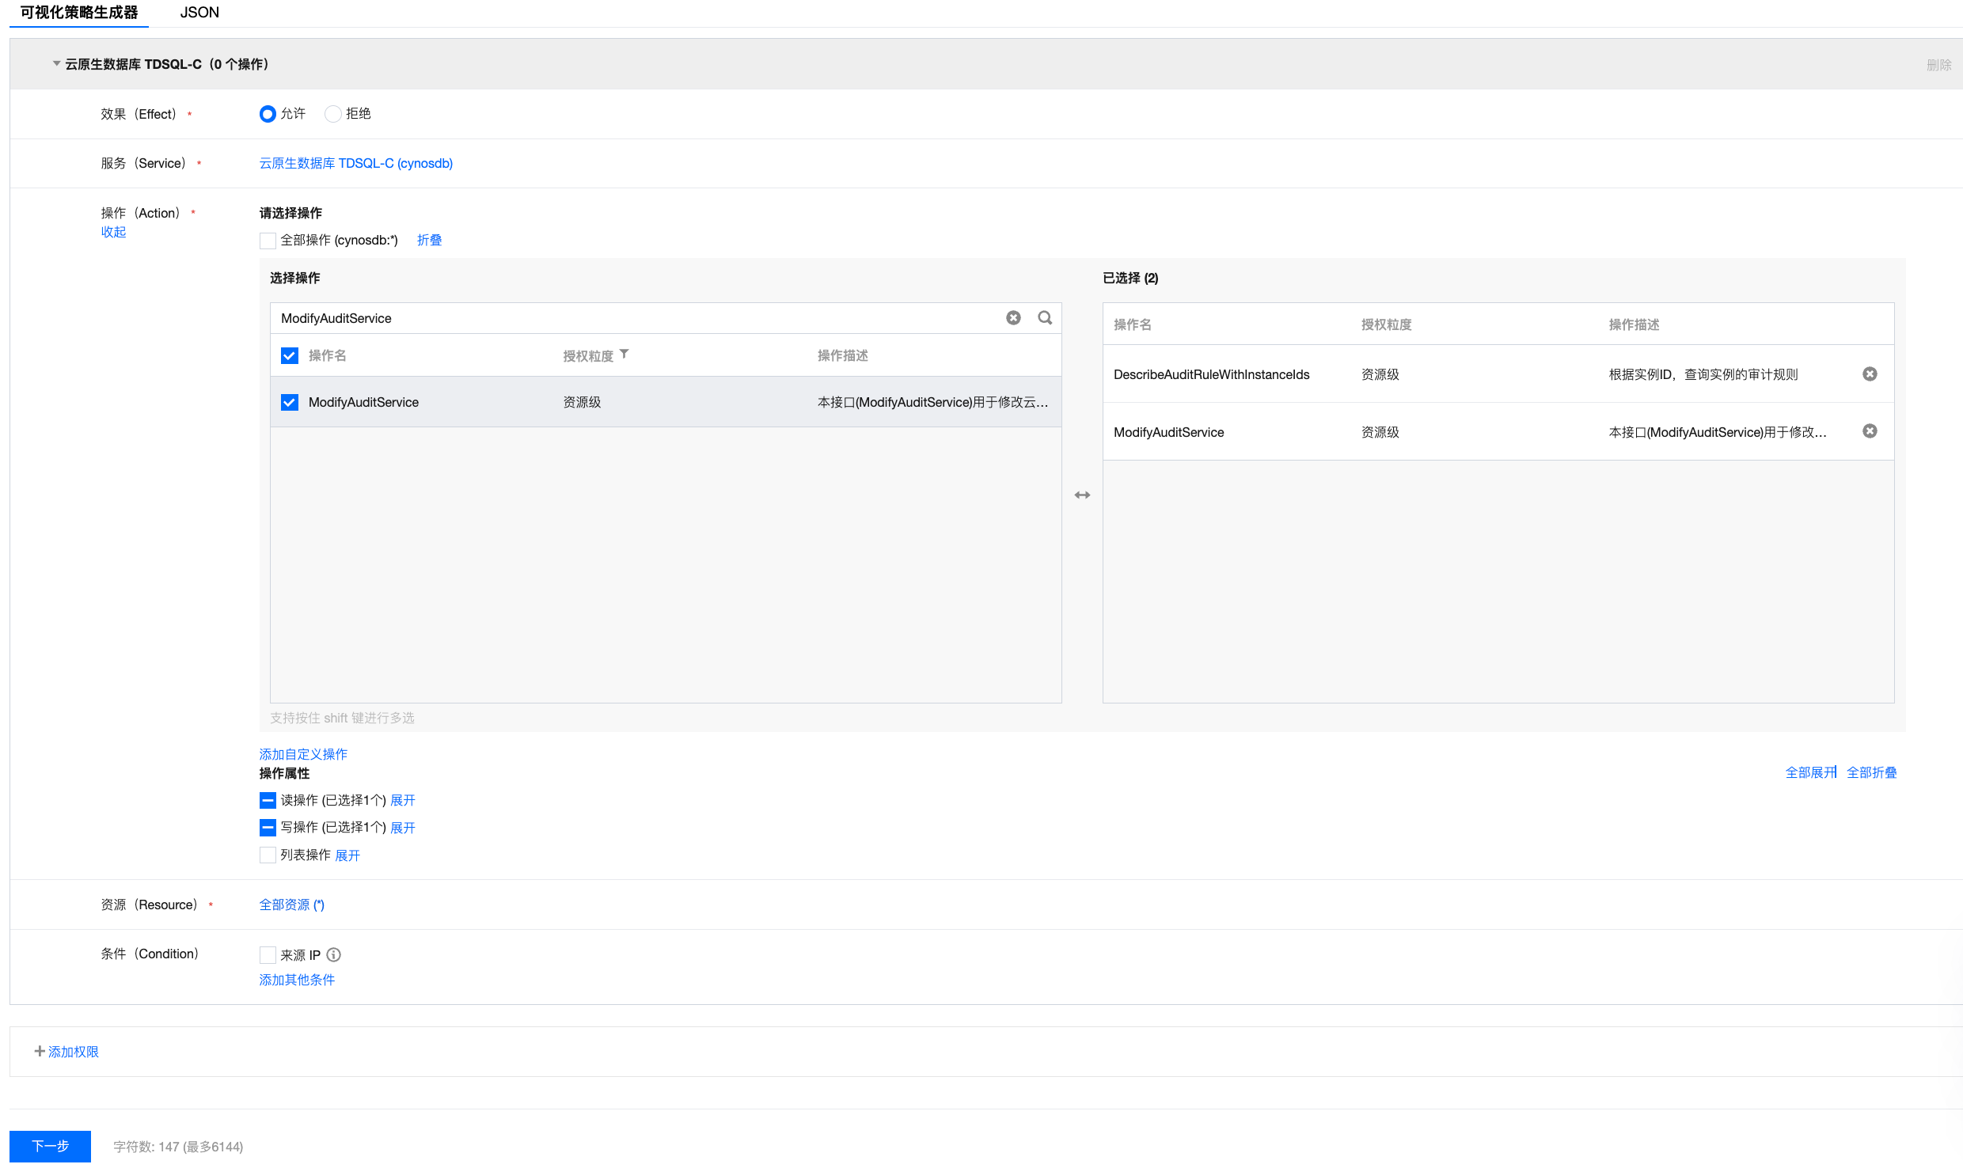The image size is (1963, 1168).
Task: Open the 来源 IP info icon
Action: point(334,954)
